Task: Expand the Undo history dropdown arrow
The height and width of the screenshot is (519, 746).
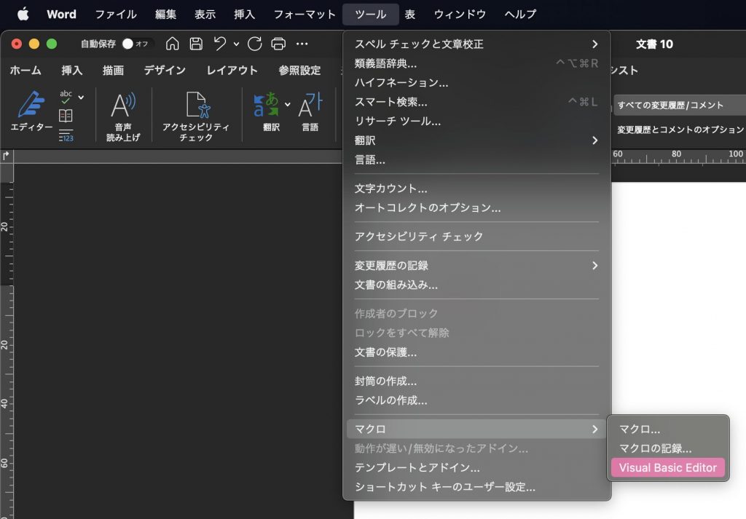Action: 236,44
